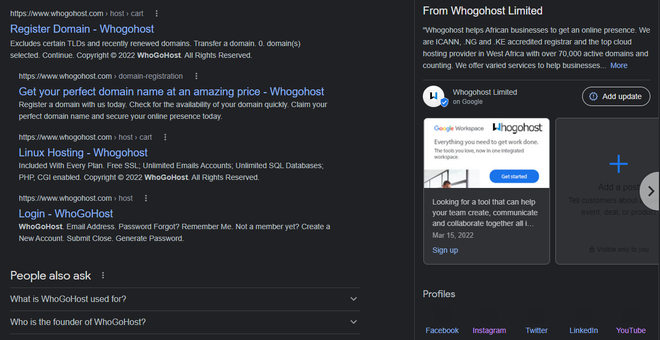Expand description with More link

click(x=619, y=65)
